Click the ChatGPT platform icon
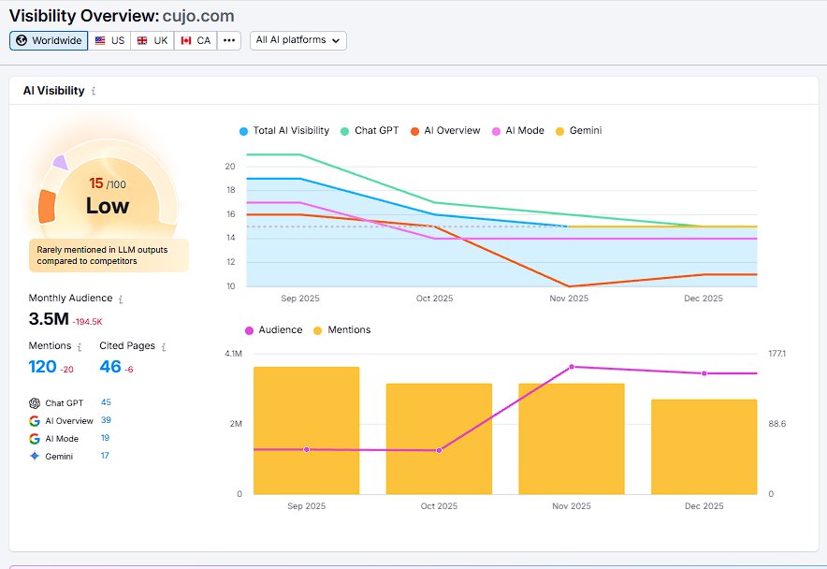 pos(34,402)
